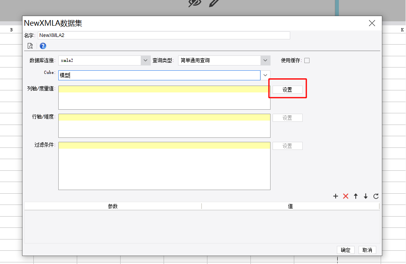
Task: Close the NewXMLA数据集 dialog
Action: point(372,23)
